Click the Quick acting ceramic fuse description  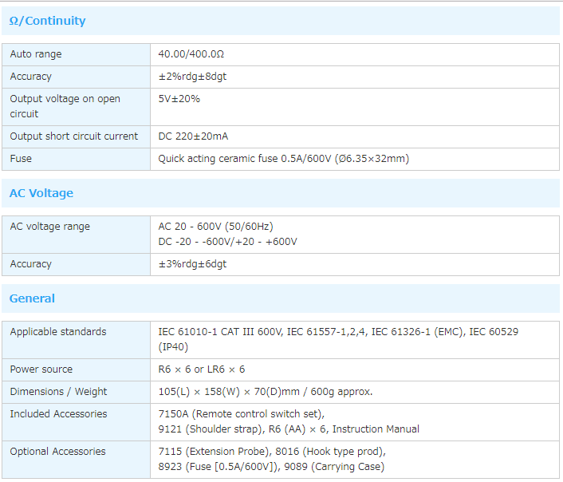point(283,159)
